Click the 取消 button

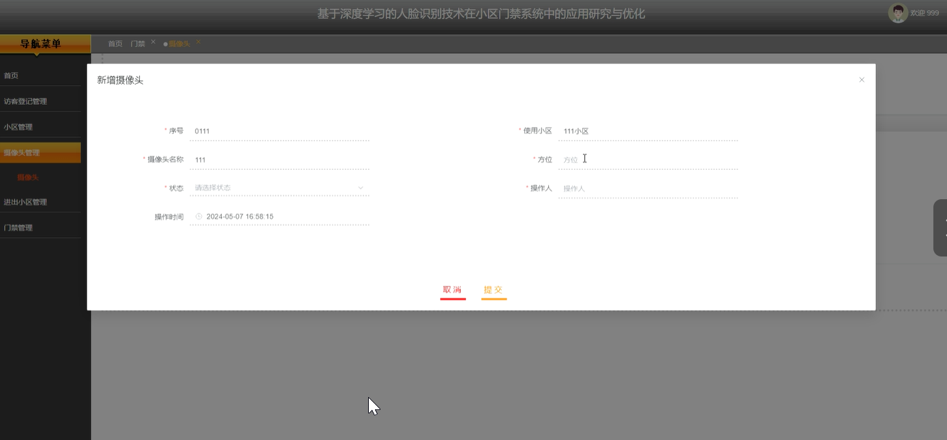[453, 290]
